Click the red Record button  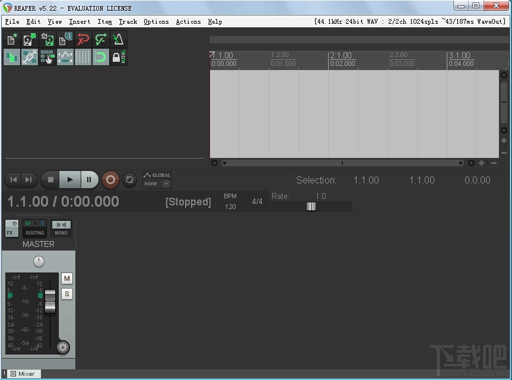[110, 180]
